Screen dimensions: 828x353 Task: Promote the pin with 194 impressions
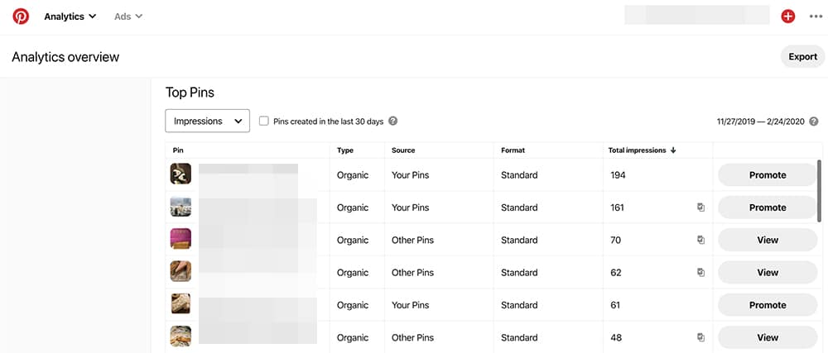point(767,175)
